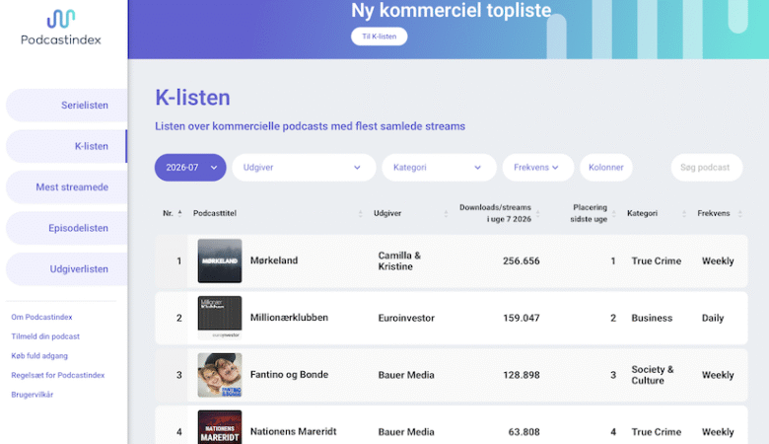Open the Fantino og Bonde cover image
The image size is (769, 444).
click(x=219, y=375)
